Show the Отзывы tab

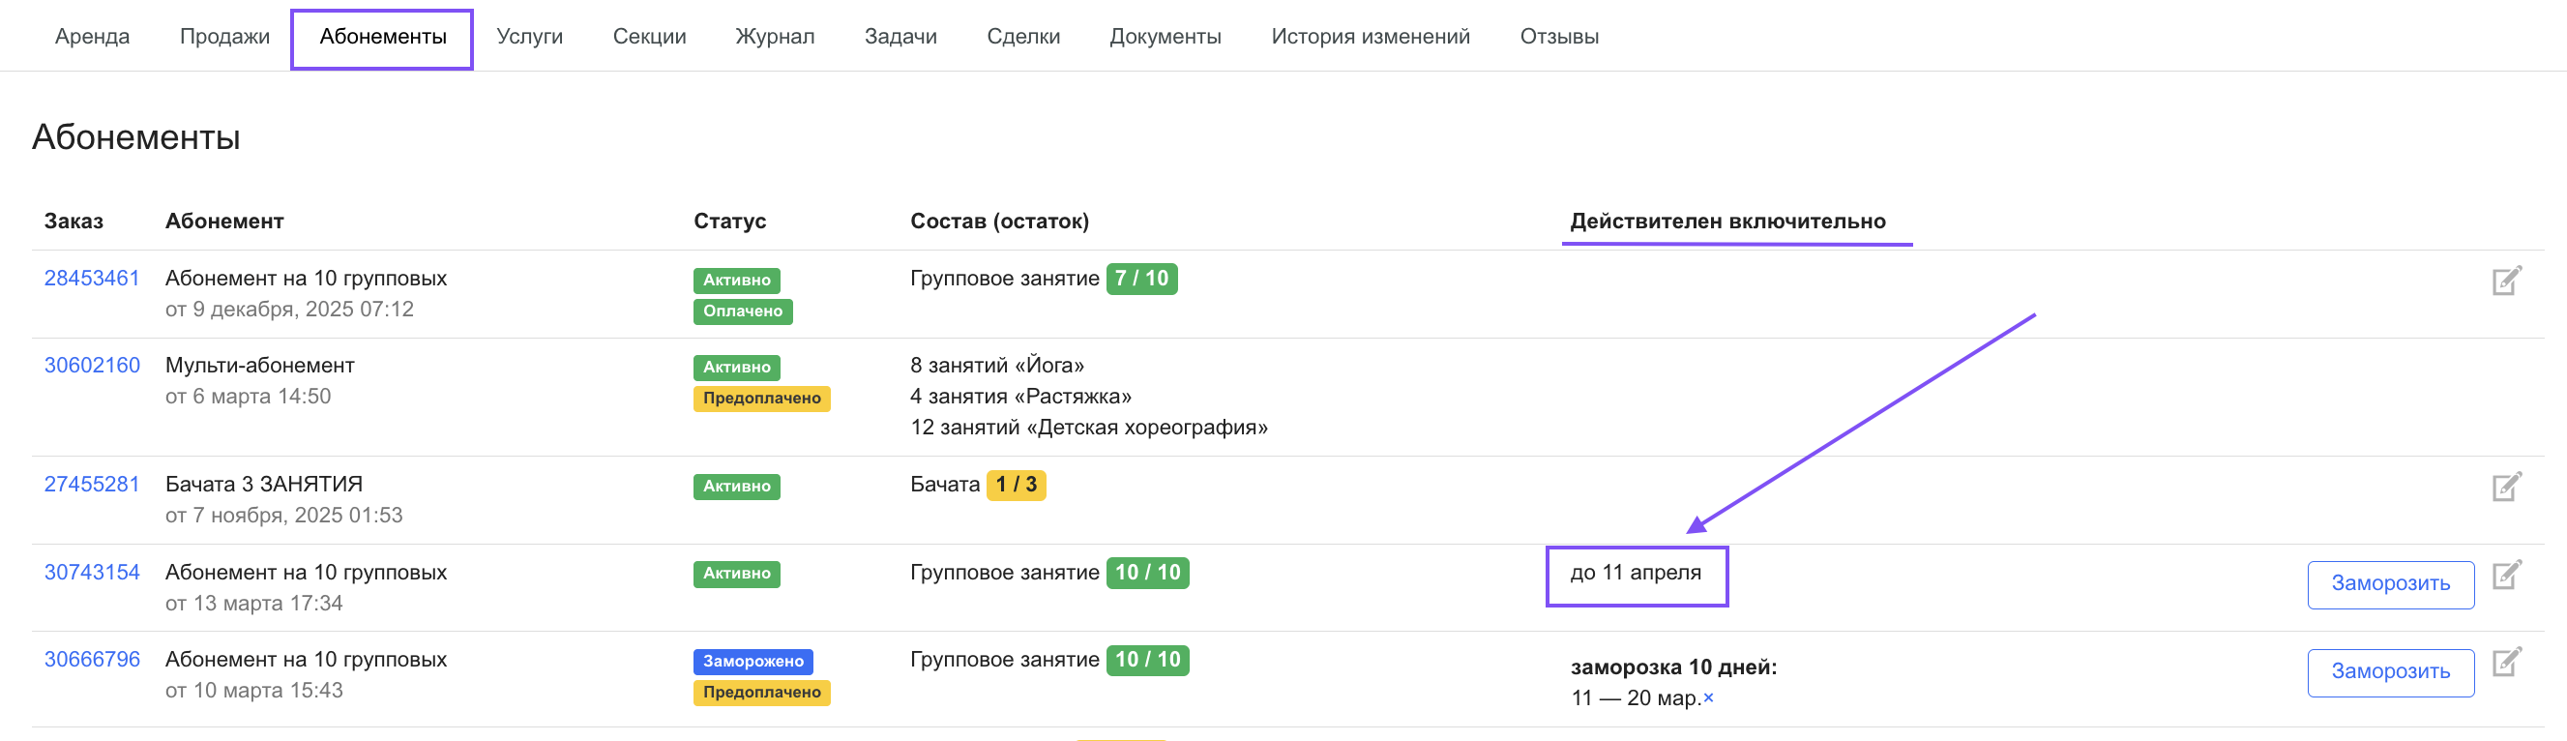tap(1558, 37)
